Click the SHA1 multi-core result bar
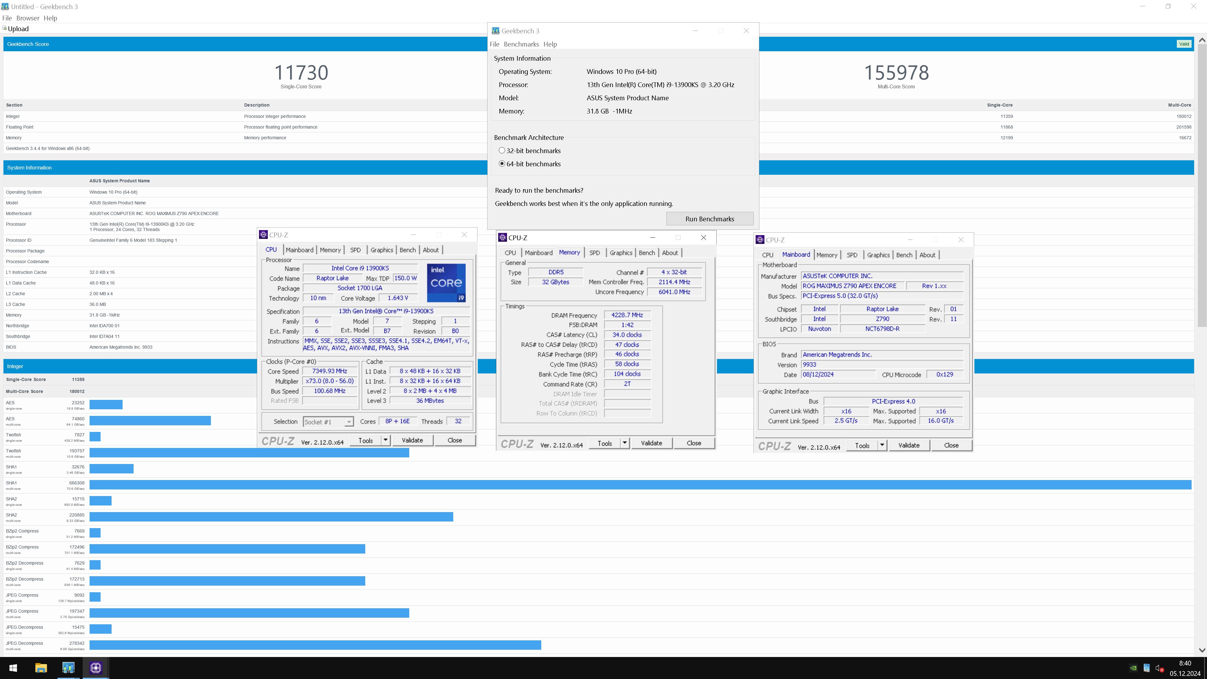This screenshot has width=1207, height=679. coord(640,484)
